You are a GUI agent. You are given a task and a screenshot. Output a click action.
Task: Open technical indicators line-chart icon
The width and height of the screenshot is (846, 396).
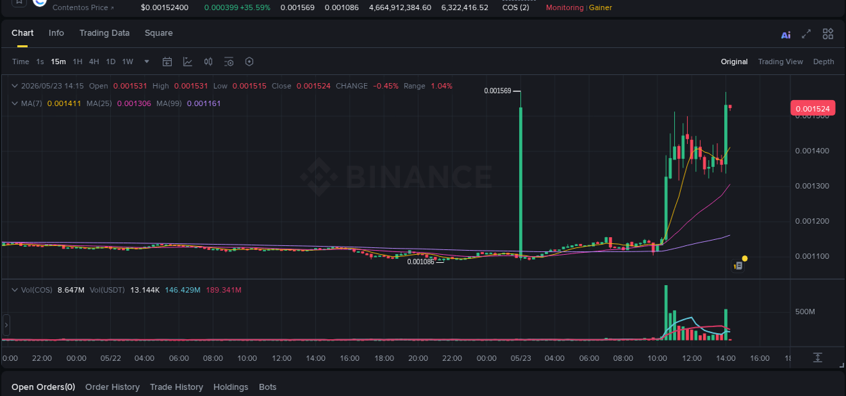pos(187,61)
